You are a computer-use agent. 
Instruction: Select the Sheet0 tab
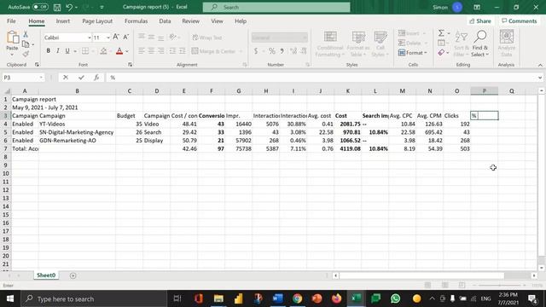(46, 275)
